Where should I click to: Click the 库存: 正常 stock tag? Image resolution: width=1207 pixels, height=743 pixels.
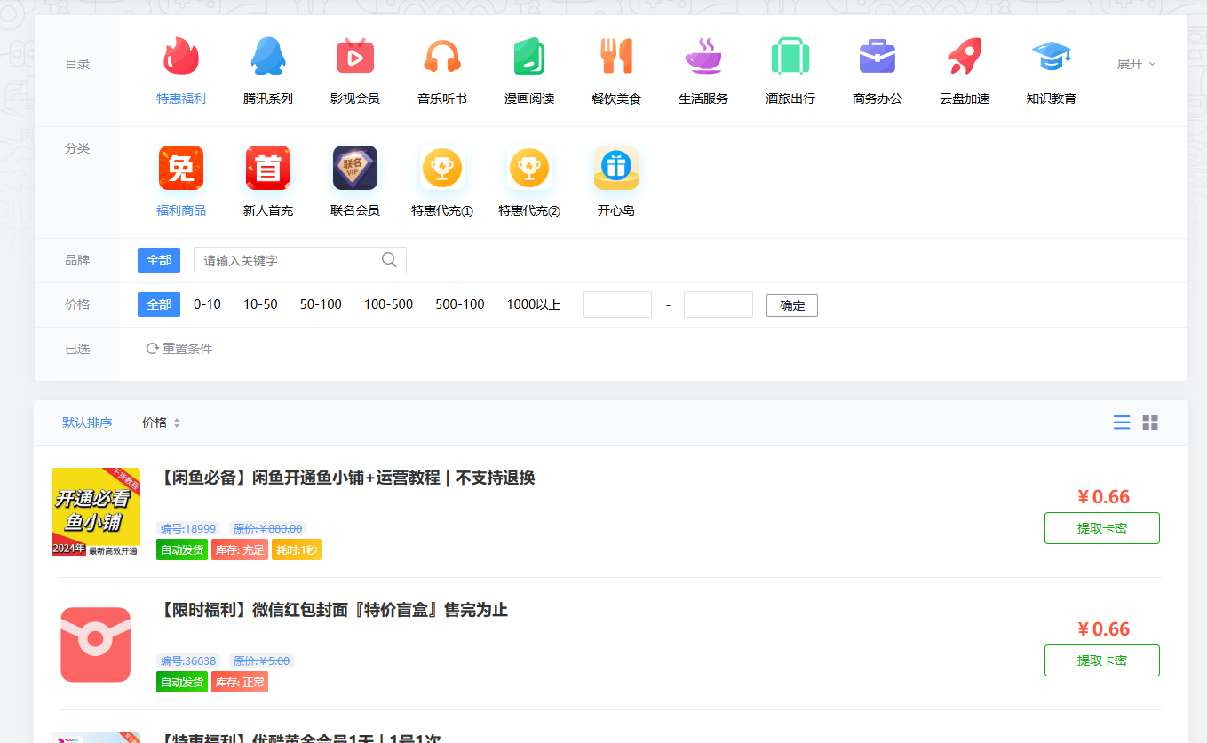(x=240, y=682)
